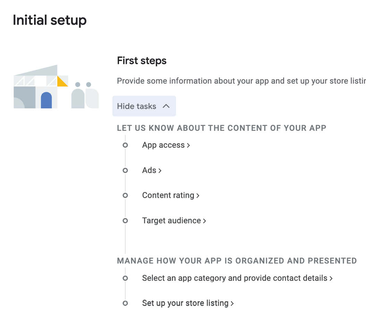Open the App access task

click(x=166, y=145)
